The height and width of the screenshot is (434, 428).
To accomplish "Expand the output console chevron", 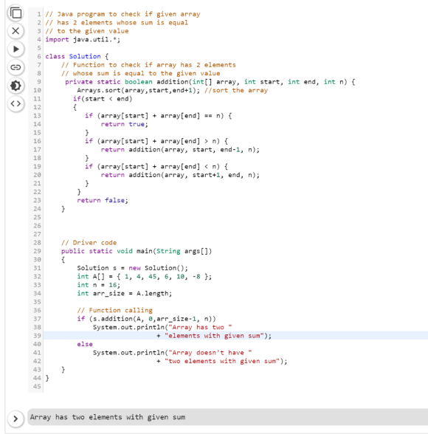I will point(15,418).
